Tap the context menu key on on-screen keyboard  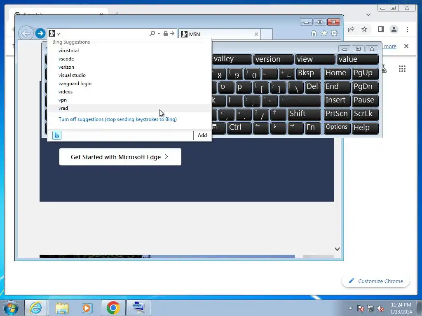[218, 128]
